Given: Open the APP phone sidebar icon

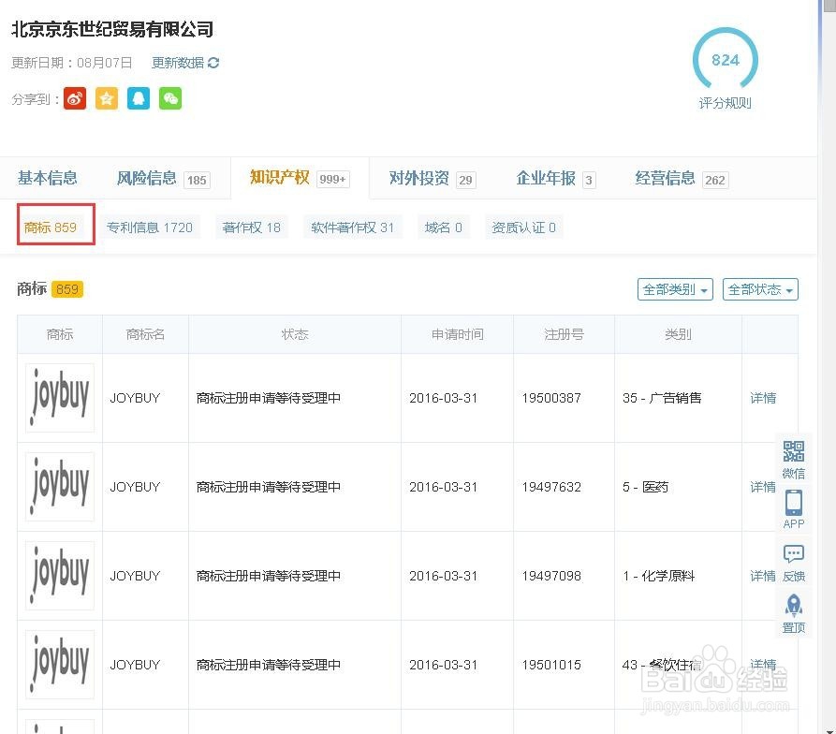Looking at the screenshot, I should tap(793, 503).
